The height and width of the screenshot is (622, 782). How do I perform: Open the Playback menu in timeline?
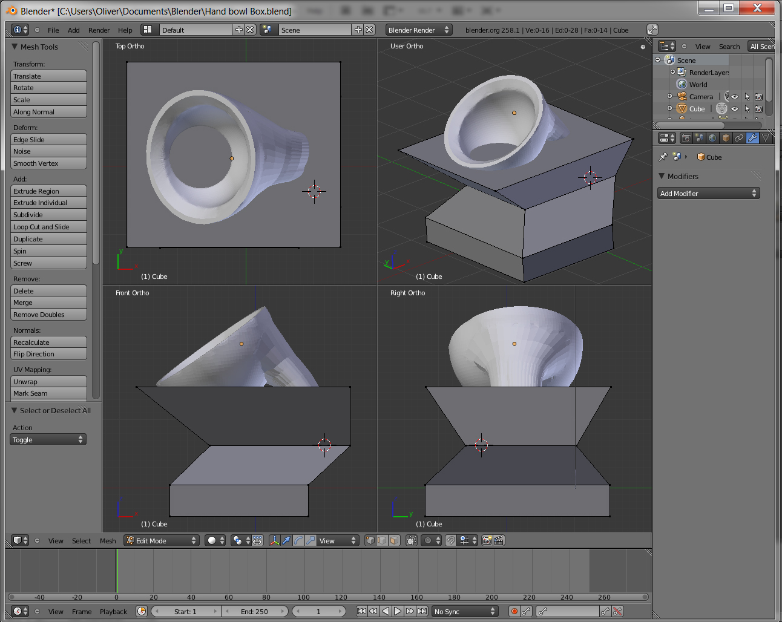(x=113, y=612)
